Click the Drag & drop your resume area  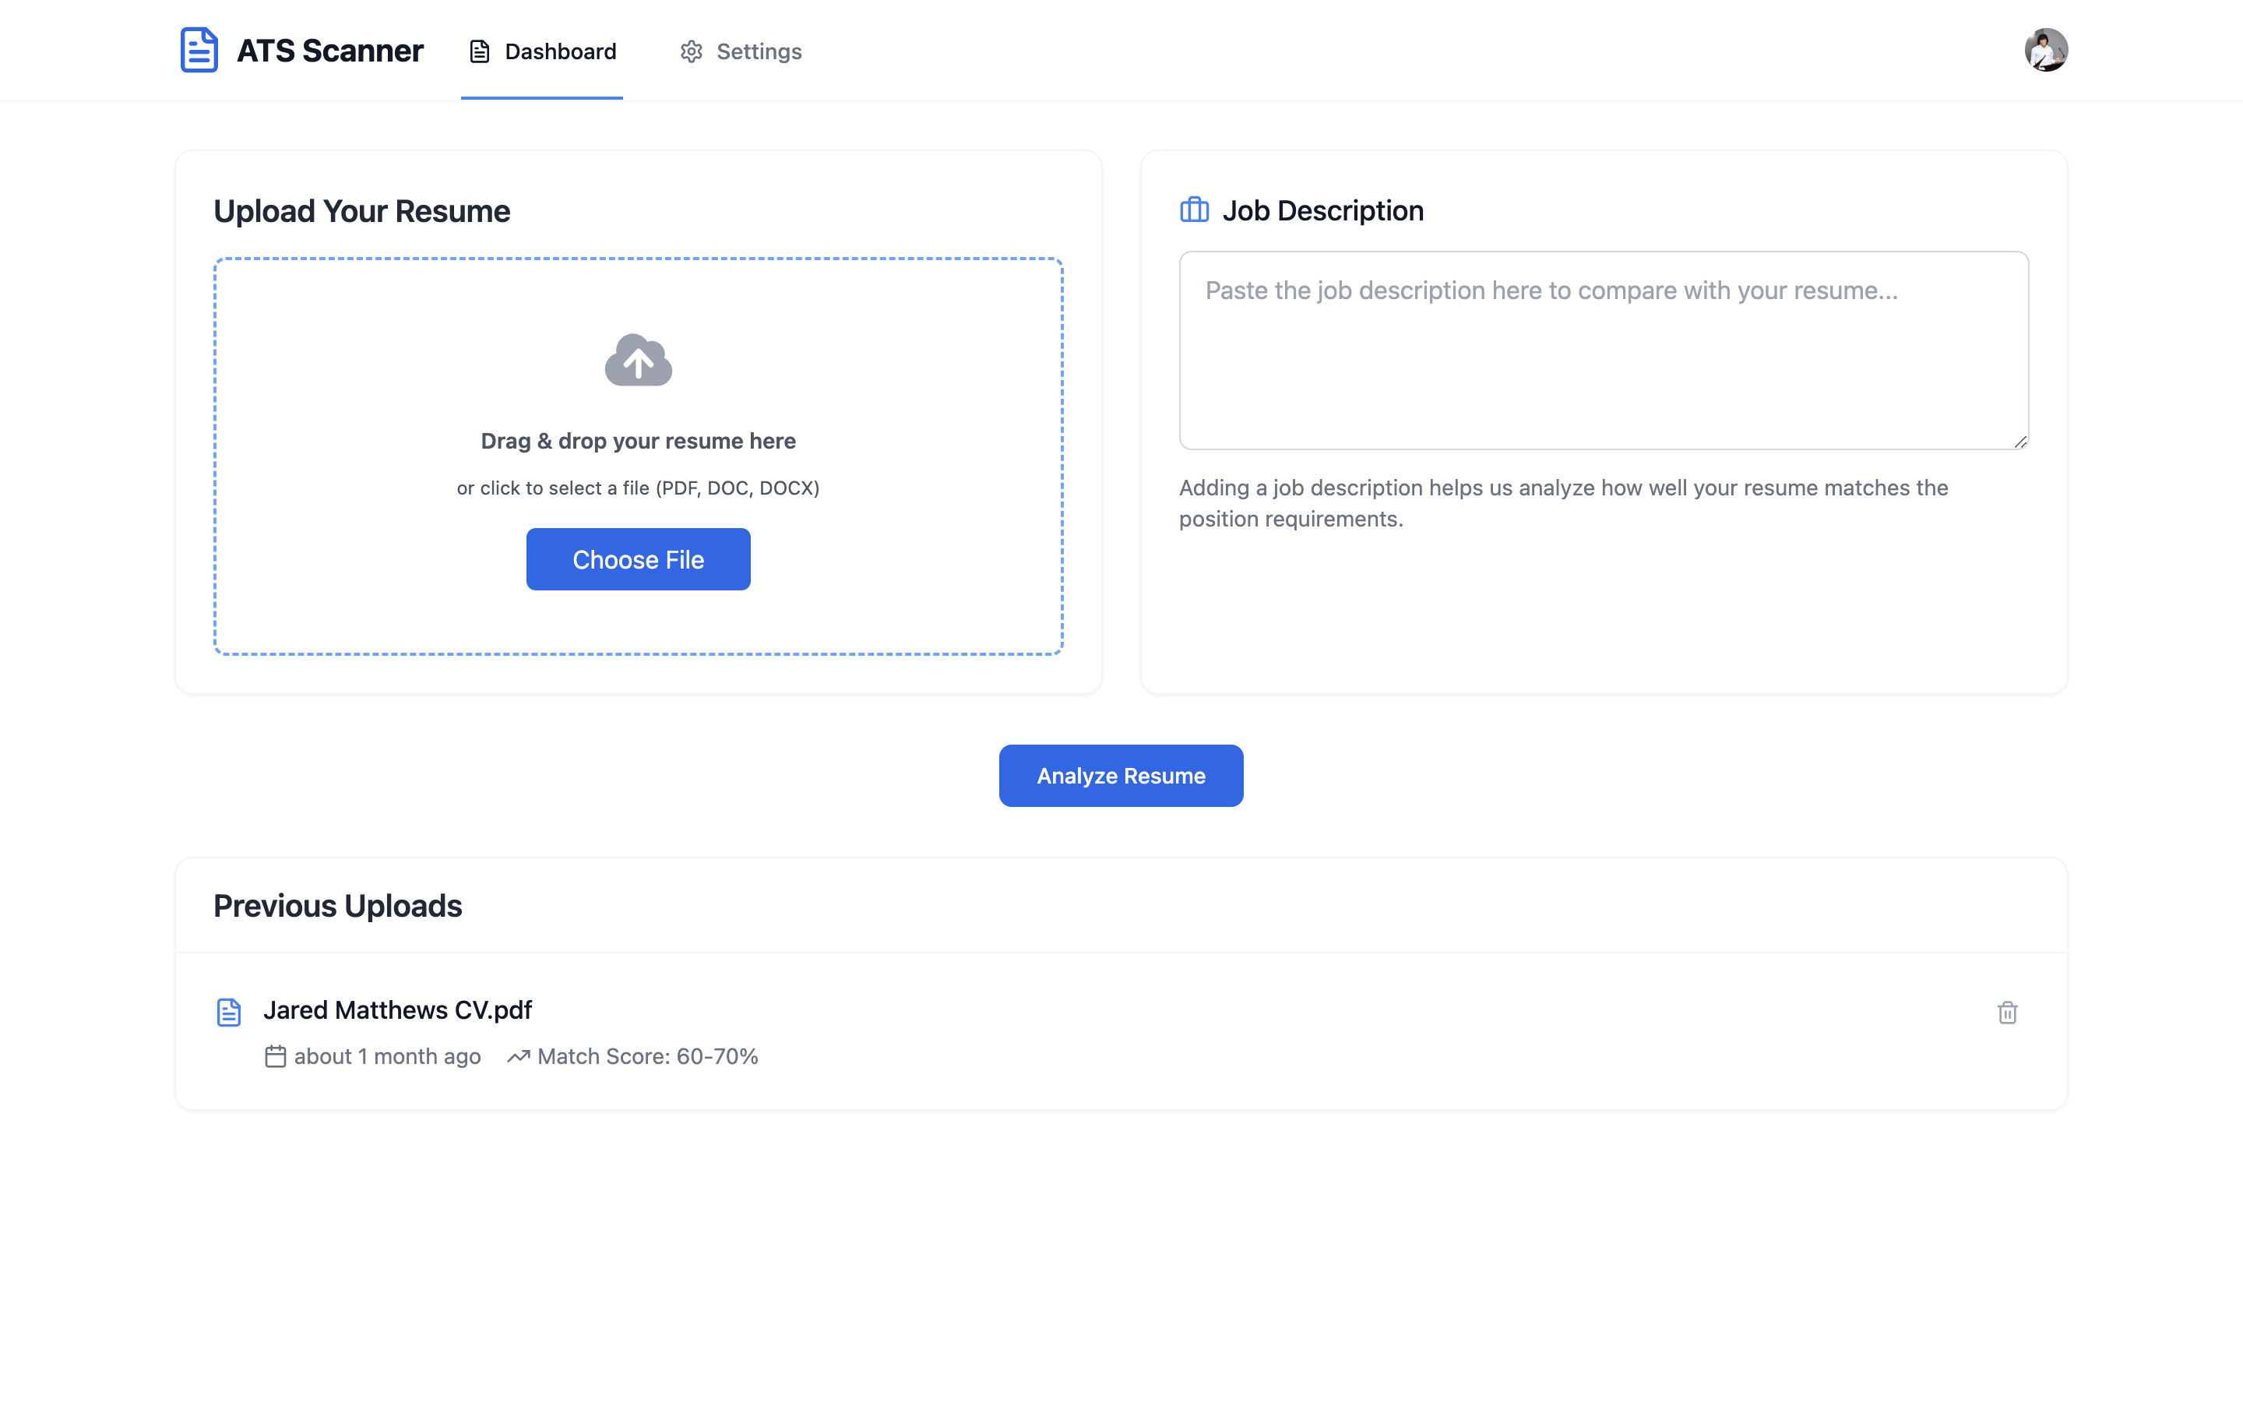click(x=638, y=442)
